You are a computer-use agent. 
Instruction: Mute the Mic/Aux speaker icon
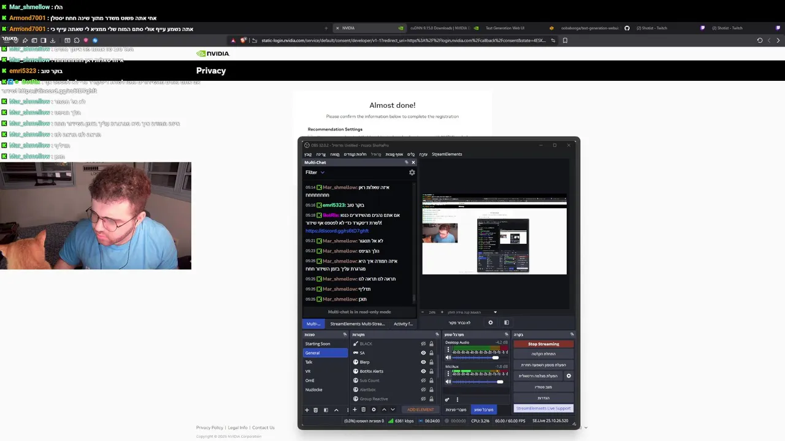(448, 382)
